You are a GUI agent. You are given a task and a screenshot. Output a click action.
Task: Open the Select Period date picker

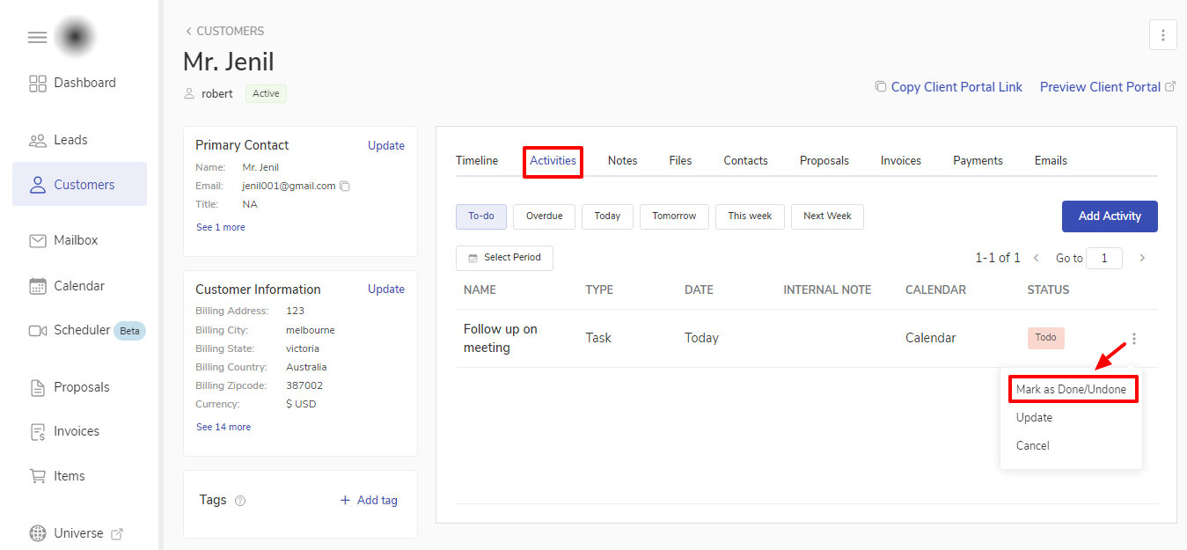(x=504, y=258)
